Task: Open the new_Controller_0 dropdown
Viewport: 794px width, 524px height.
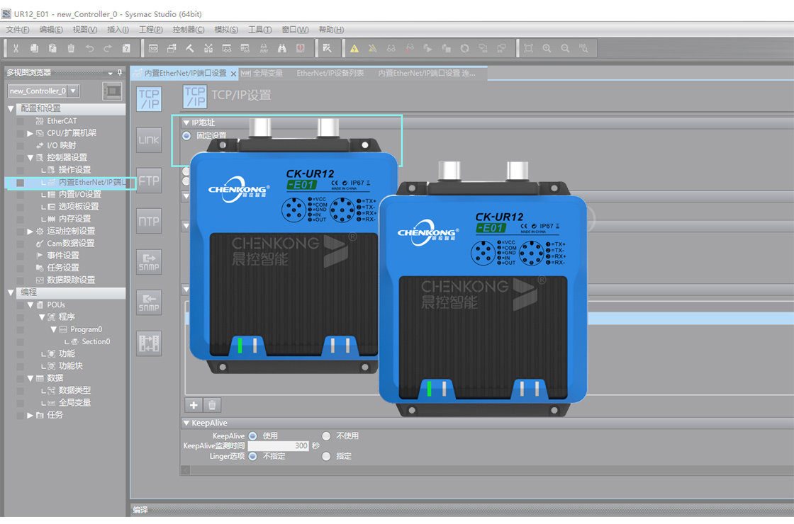Action: [74, 91]
